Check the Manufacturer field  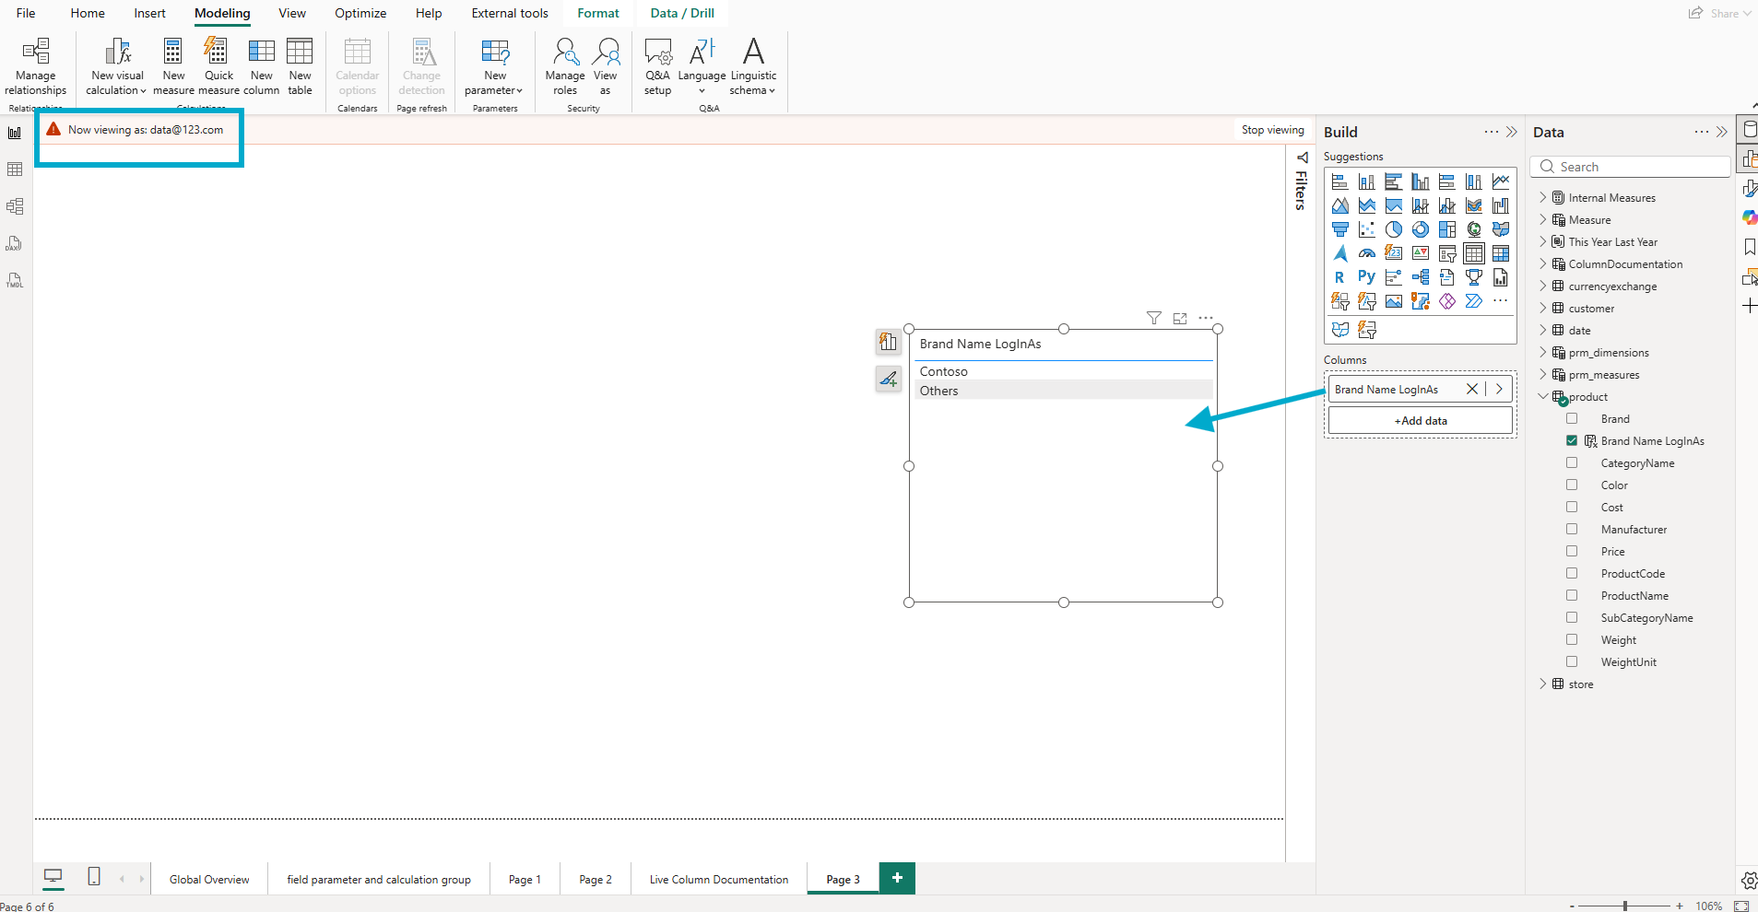coord(1572,530)
